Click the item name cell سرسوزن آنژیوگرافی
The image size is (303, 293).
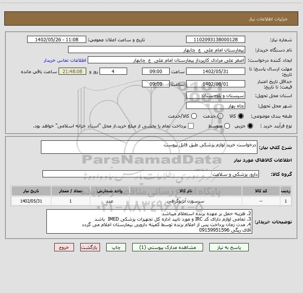point(185,201)
